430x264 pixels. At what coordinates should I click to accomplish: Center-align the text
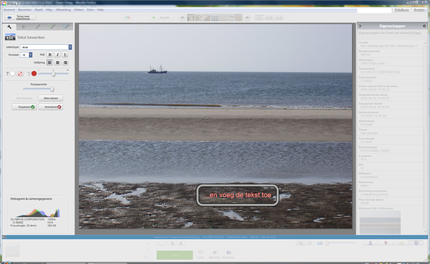coord(58,62)
